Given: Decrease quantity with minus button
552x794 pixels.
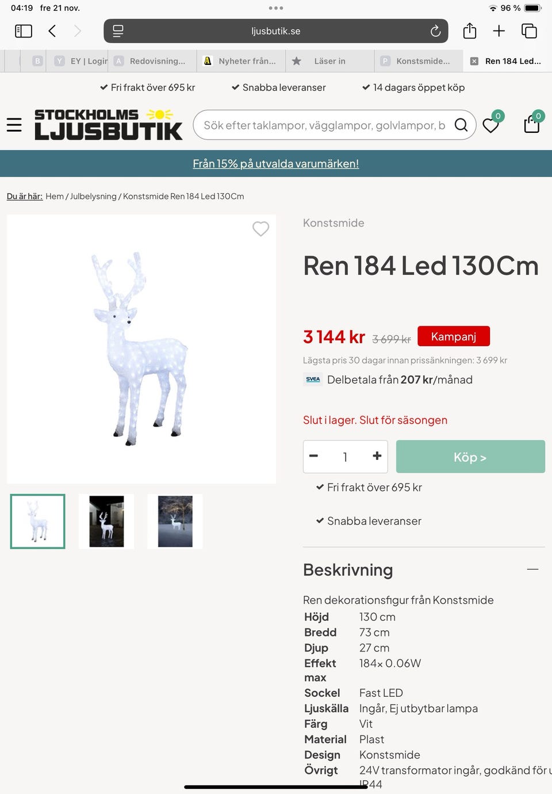Looking at the screenshot, I should point(314,456).
